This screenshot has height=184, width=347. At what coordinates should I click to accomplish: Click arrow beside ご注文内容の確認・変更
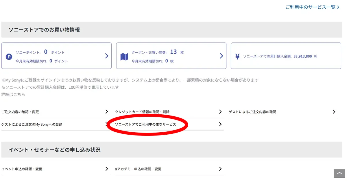(107, 111)
